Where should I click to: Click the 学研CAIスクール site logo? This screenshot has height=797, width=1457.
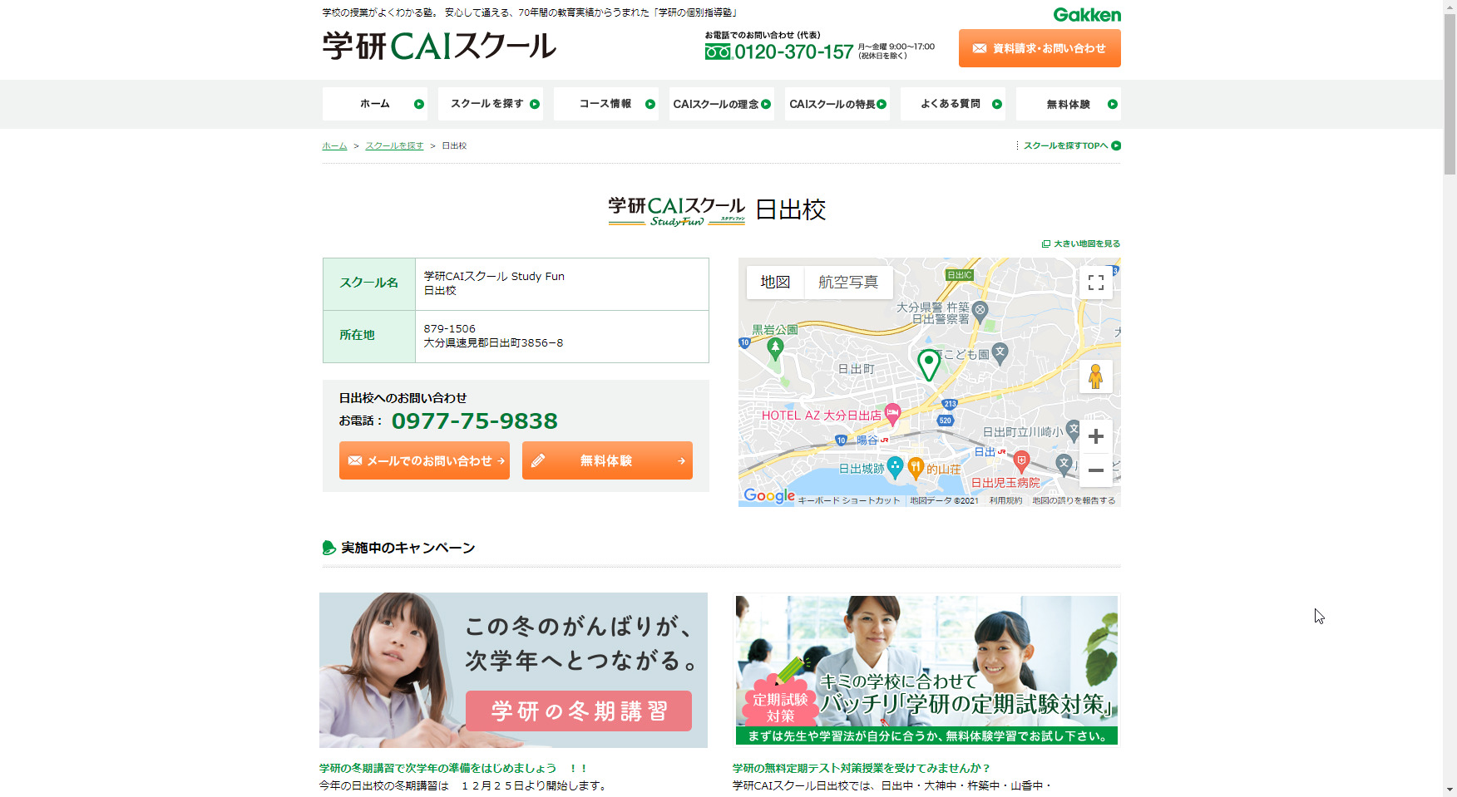point(439,46)
